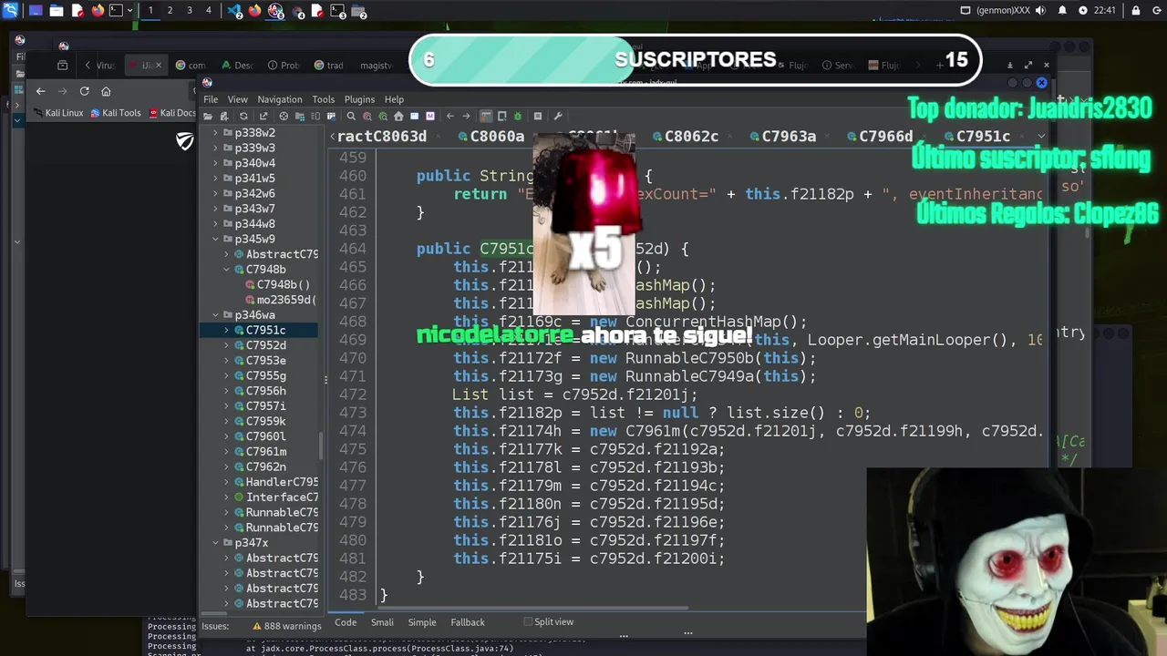Image resolution: width=1167 pixels, height=656 pixels.
Task: Click the Open file toolbar icon in jadx
Action: point(207,116)
